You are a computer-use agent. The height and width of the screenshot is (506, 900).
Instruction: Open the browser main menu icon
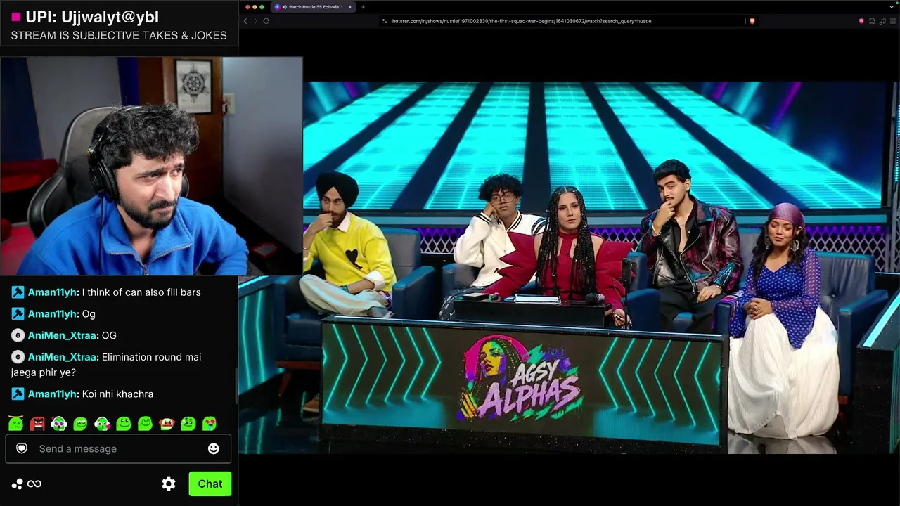(892, 21)
